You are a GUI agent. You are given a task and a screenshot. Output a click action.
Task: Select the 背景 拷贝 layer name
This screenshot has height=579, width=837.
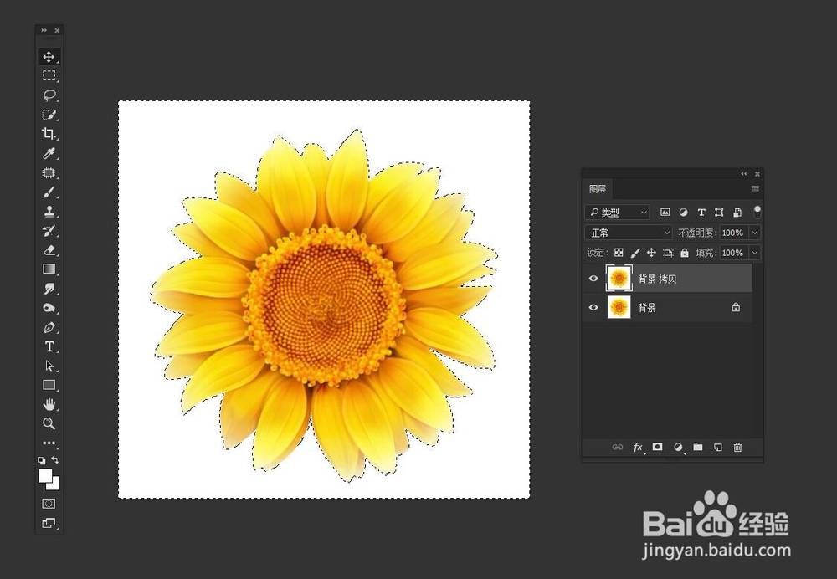click(x=657, y=279)
